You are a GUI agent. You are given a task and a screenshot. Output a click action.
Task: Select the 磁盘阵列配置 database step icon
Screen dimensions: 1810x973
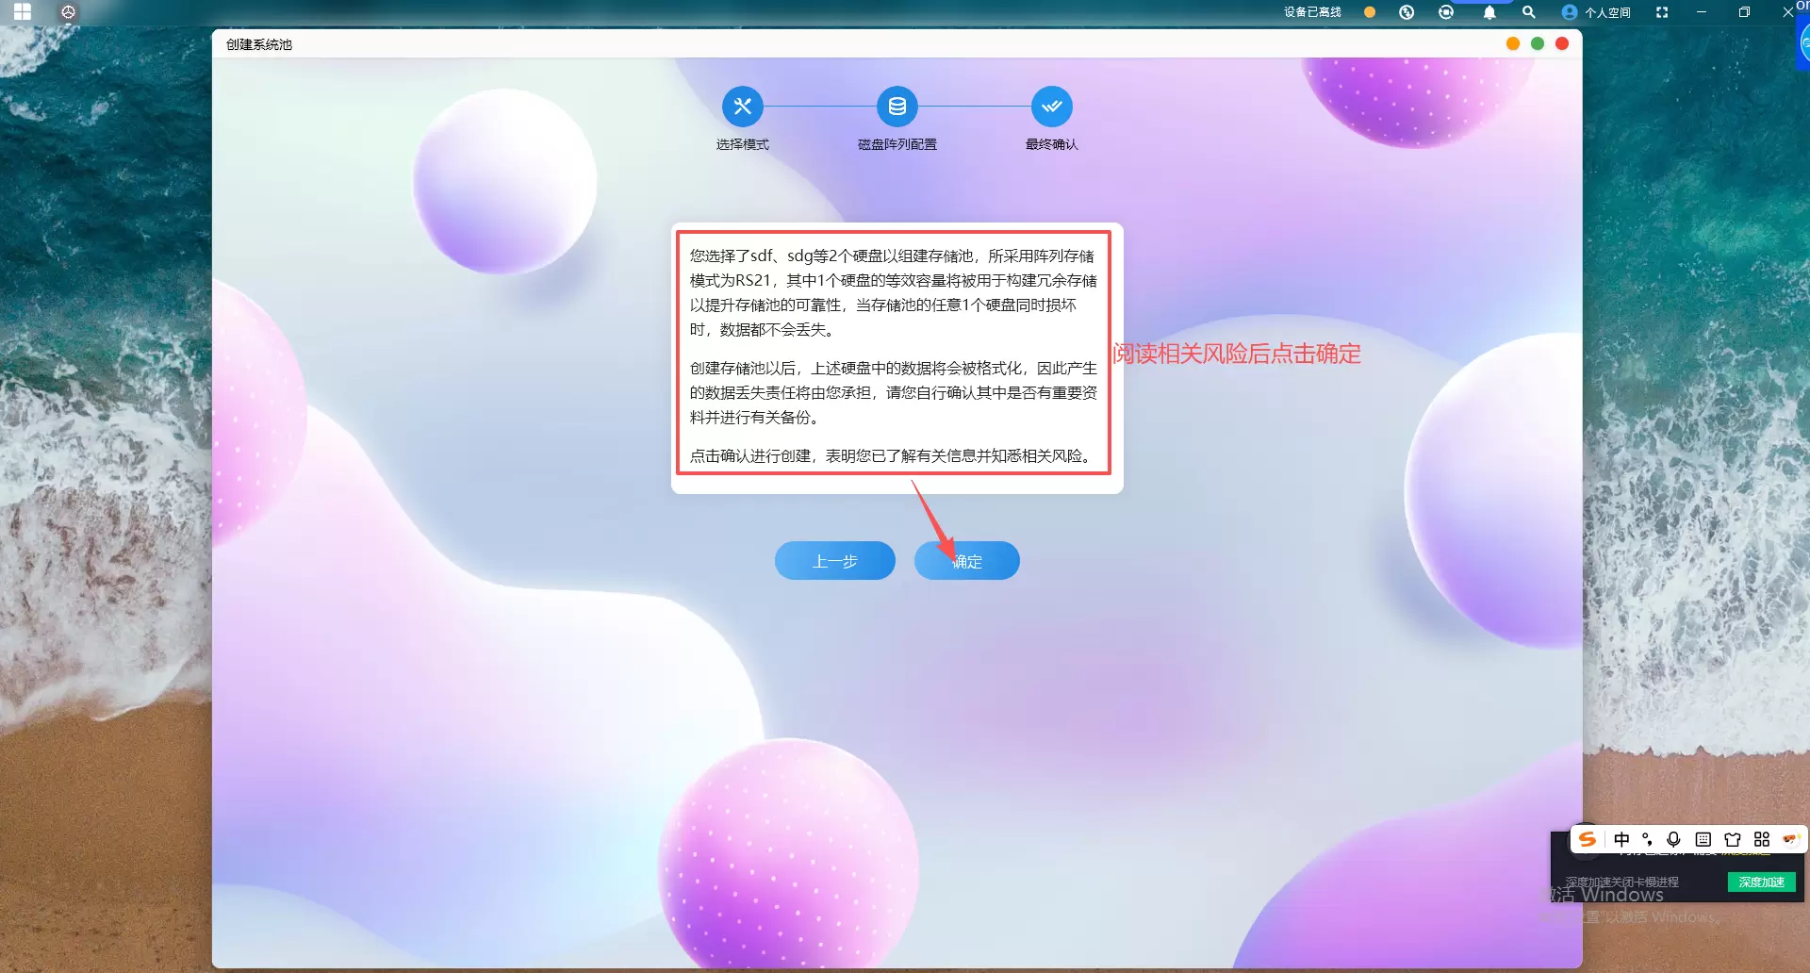pos(897,107)
